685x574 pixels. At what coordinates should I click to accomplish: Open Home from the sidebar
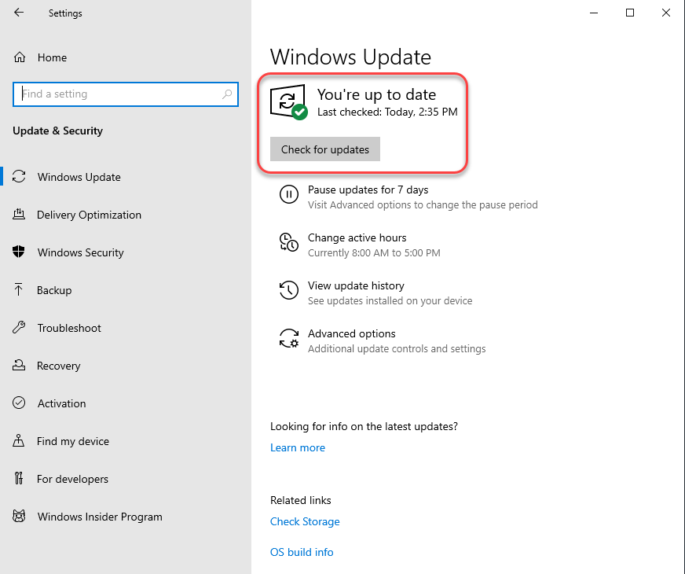coord(52,57)
